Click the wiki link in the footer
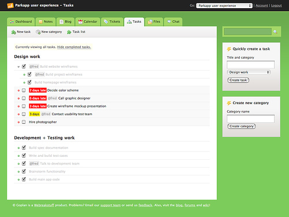The height and width of the screenshot is (217, 289). tap(206, 205)
